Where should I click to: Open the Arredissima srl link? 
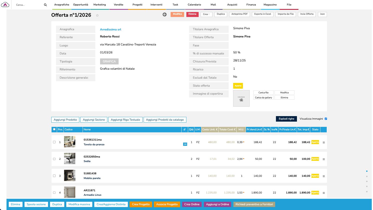[111, 29]
